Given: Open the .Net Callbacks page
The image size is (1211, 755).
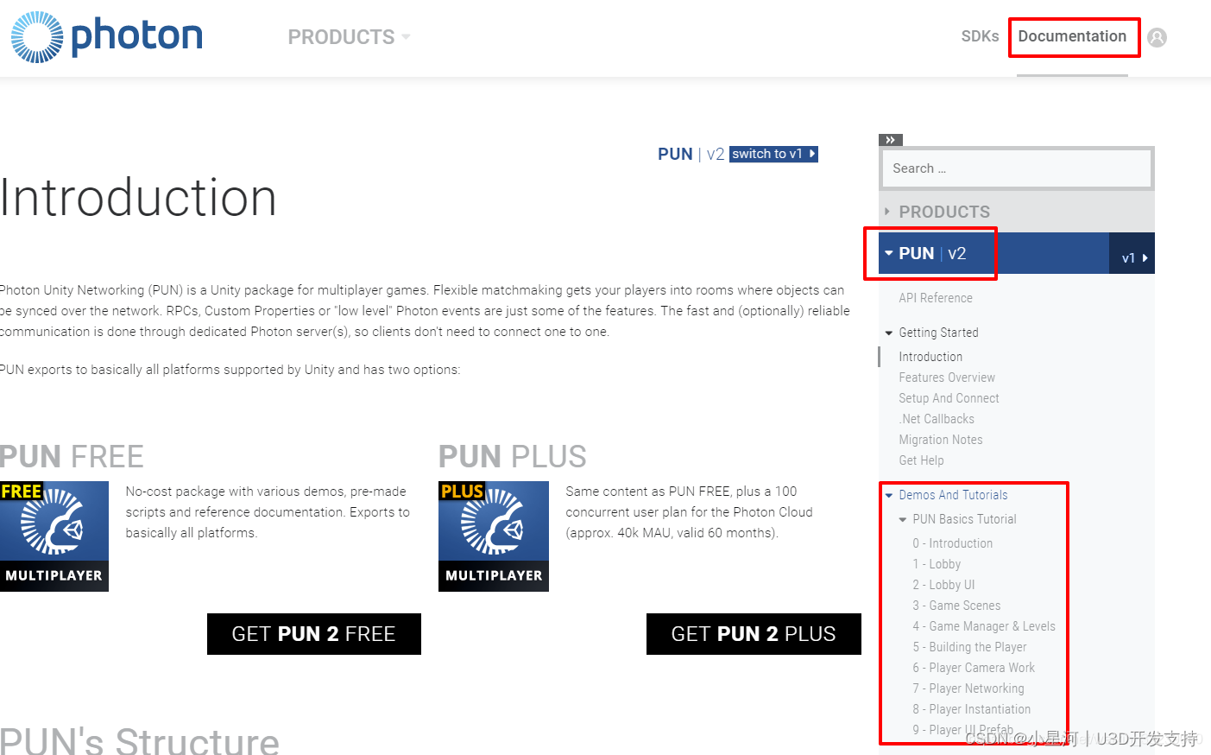Looking at the screenshot, I should (x=937, y=419).
